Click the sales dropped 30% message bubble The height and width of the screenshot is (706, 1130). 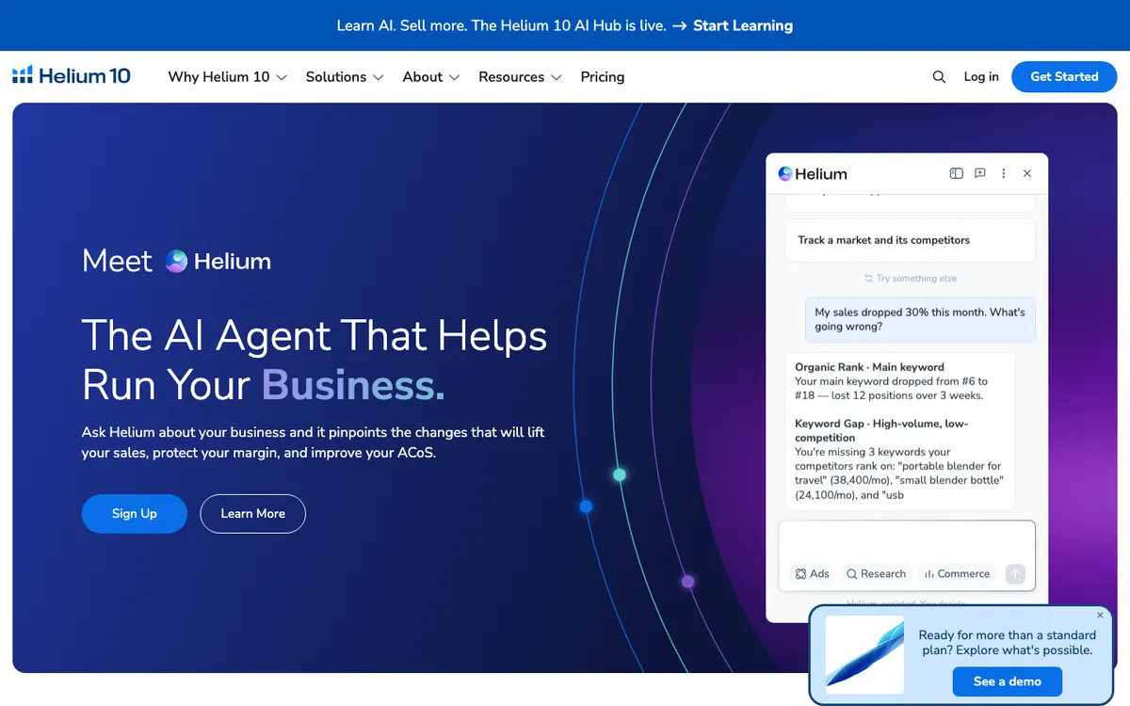tap(920, 319)
